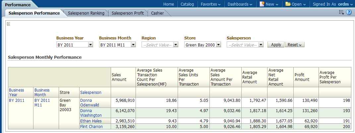Switch to Salesperson Ranking tab
This screenshot has height=133, width=355.
[x=86, y=13]
